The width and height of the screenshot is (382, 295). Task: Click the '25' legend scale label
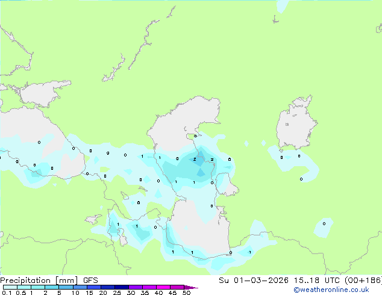117,293
